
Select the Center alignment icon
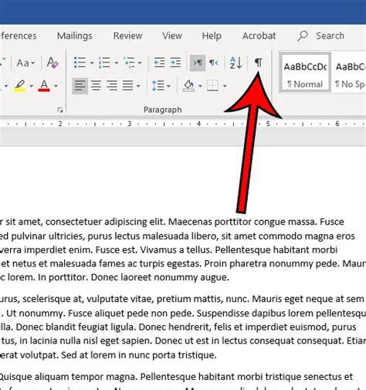96,86
